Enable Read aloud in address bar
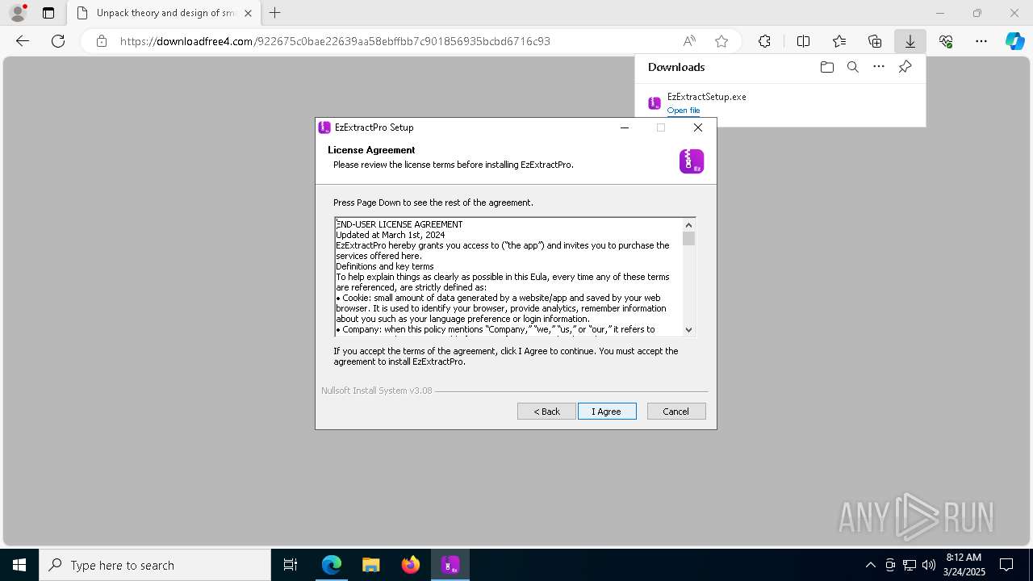This screenshot has width=1033, height=581. click(x=689, y=41)
